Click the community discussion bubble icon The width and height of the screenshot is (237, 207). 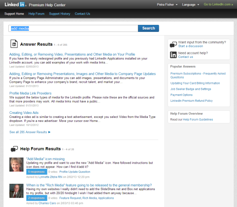(173, 45)
